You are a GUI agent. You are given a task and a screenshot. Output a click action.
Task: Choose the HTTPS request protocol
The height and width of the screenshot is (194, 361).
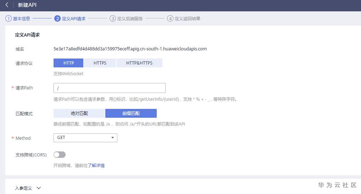coord(100,63)
